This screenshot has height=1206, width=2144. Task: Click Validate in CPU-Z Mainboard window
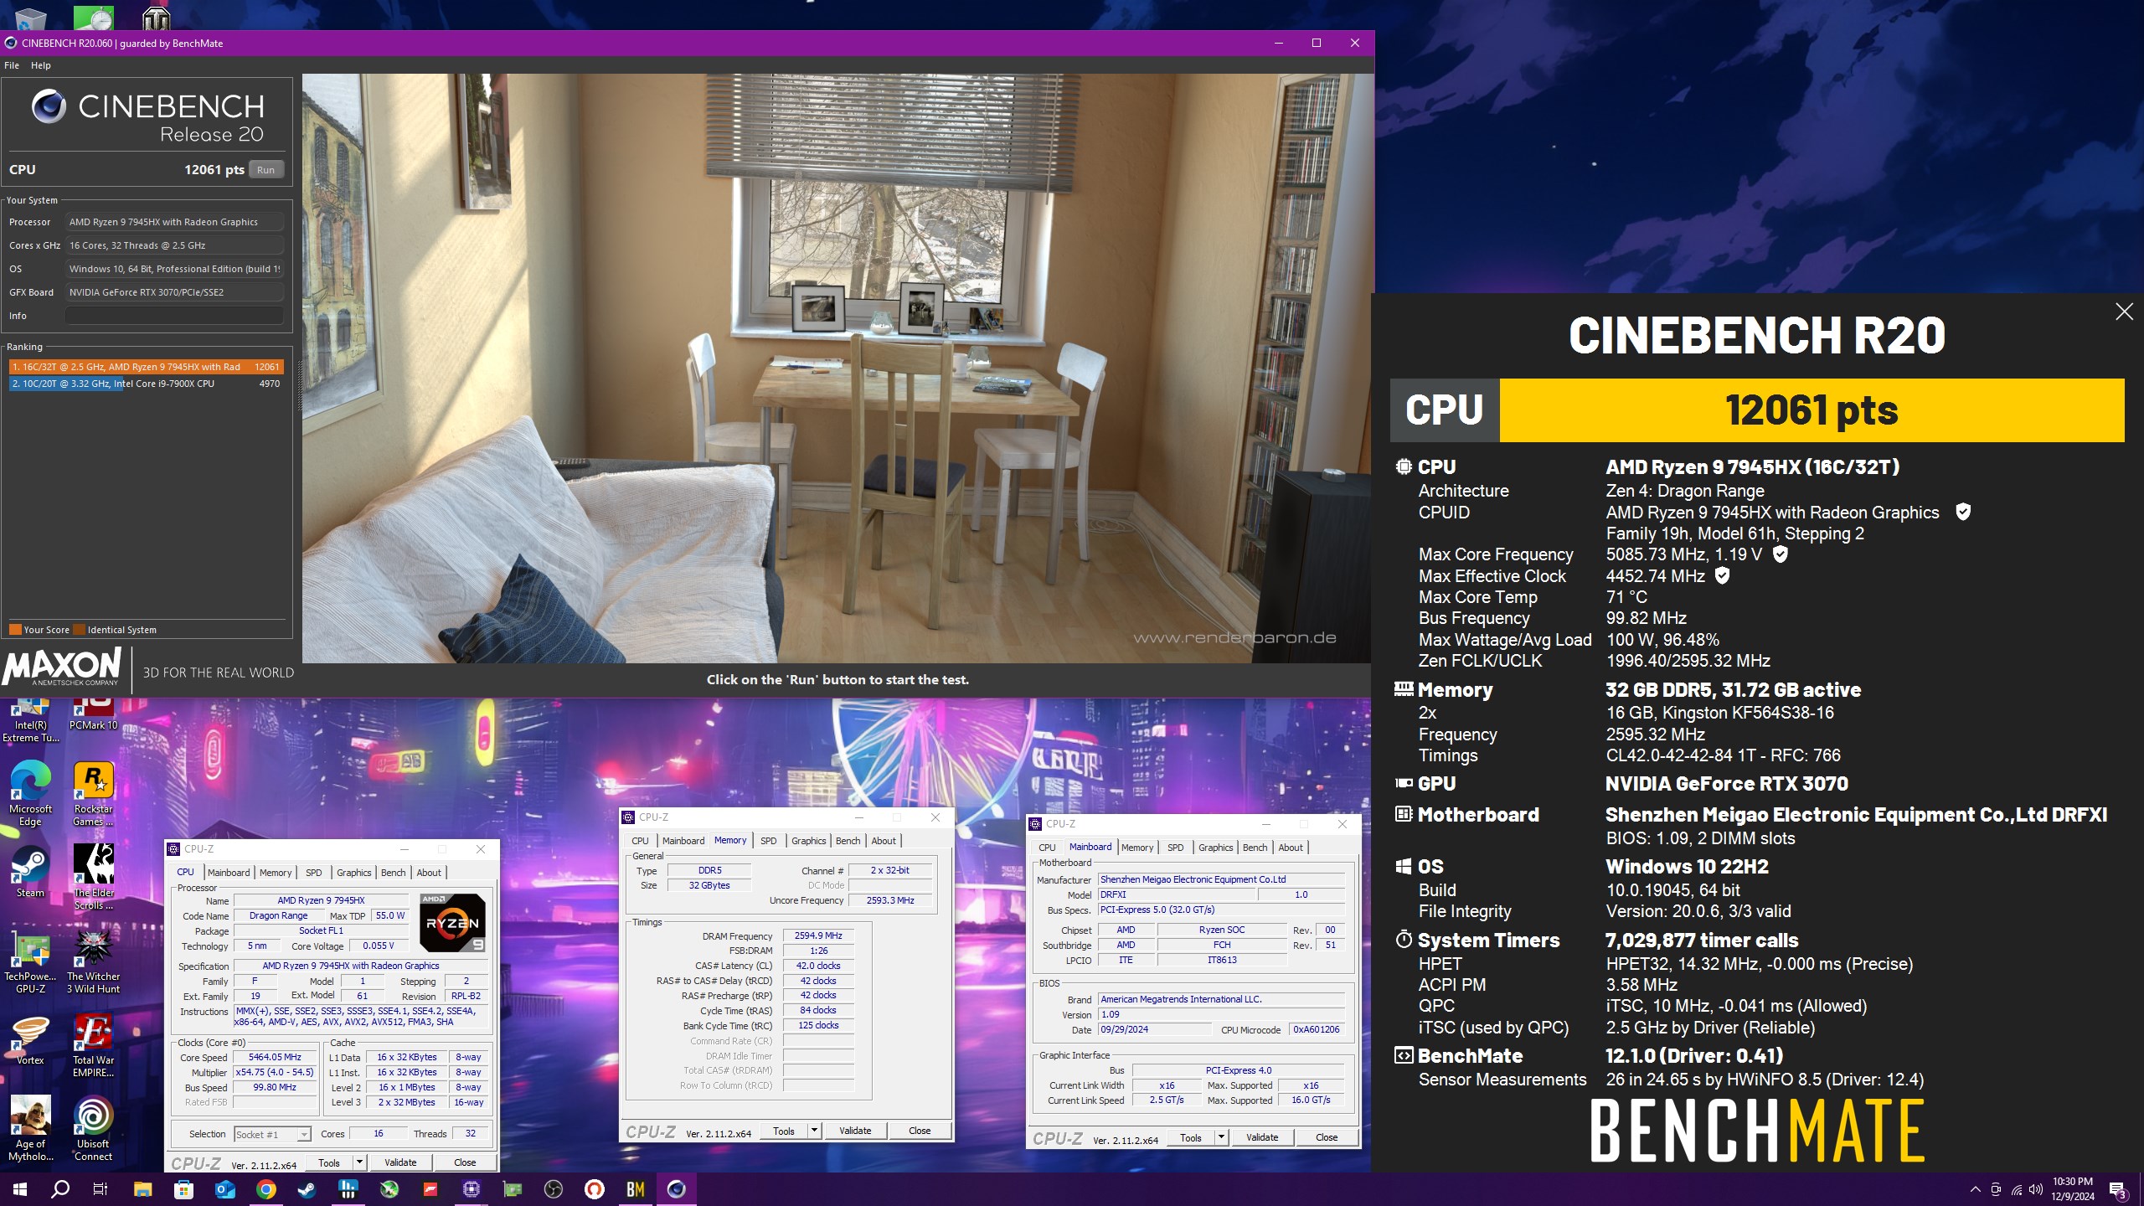(x=1262, y=1137)
